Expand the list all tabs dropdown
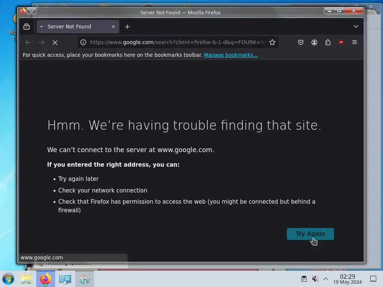The width and height of the screenshot is (383, 287). click(x=356, y=27)
